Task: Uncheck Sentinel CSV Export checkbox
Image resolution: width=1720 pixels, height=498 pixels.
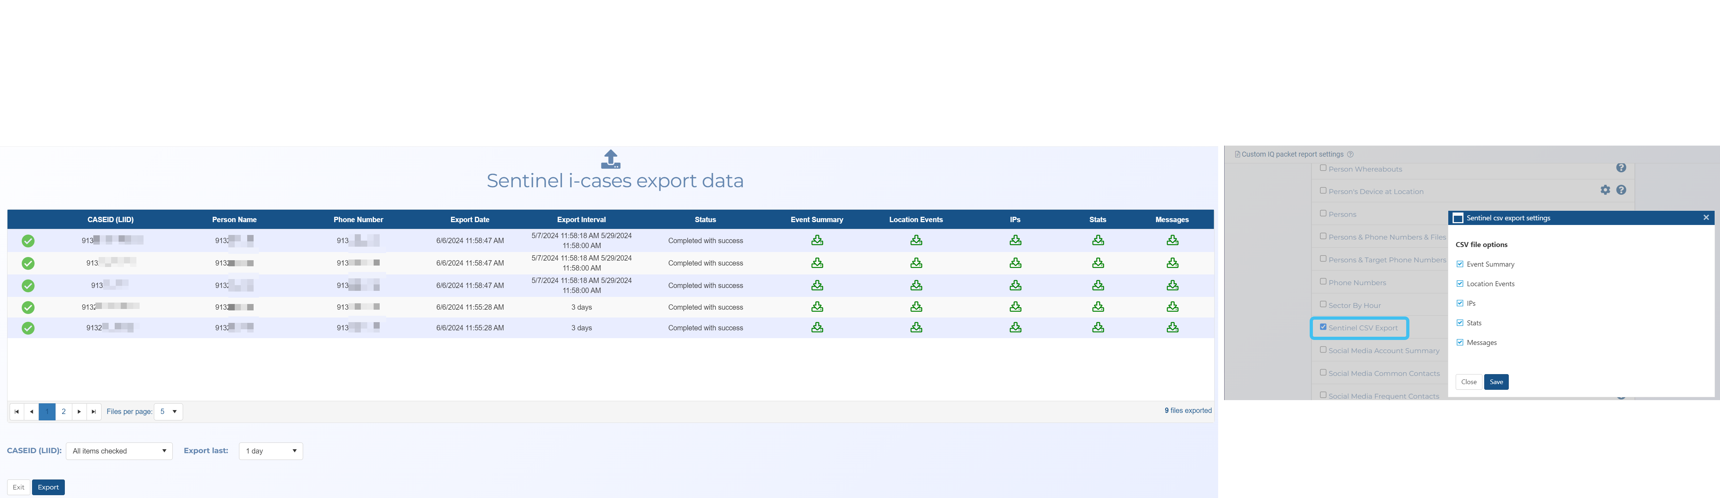Action: (1323, 327)
